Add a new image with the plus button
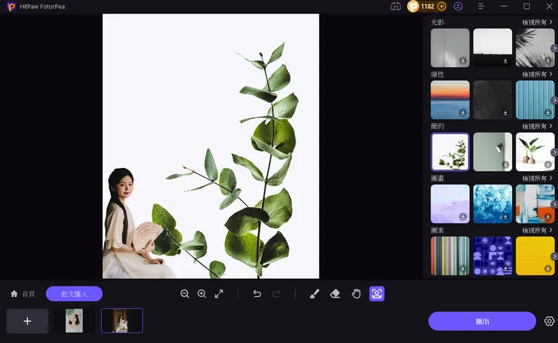Screen dimensions: 558x343 click(27, 321)
